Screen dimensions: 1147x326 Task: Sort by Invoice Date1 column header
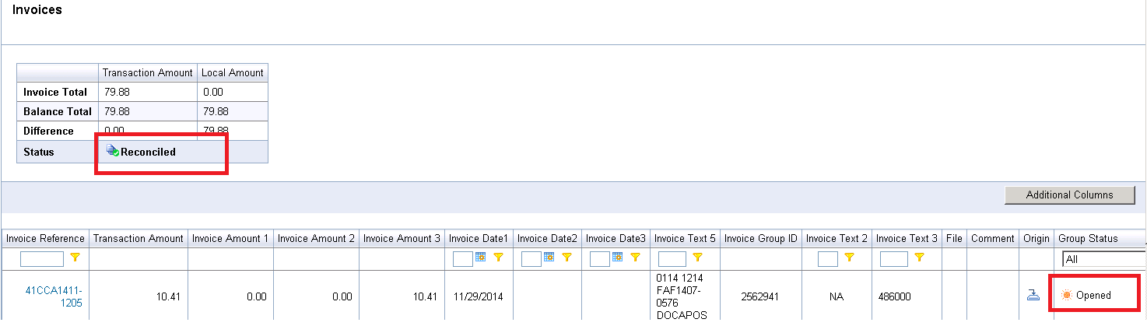479,238
